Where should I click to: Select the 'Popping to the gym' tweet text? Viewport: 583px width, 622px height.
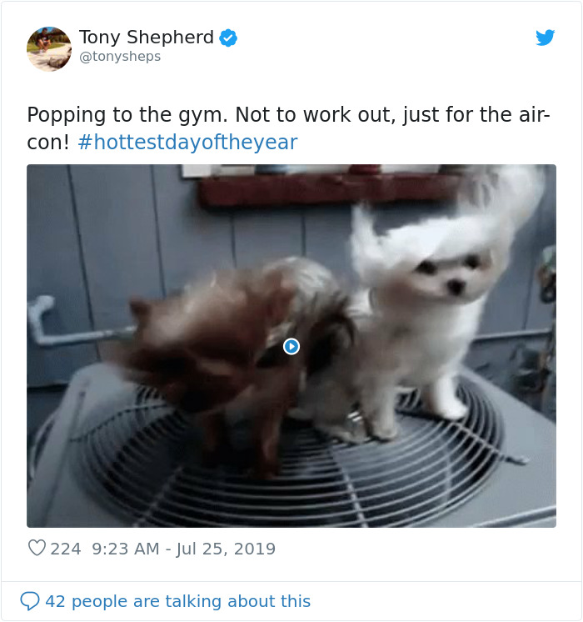pyautogui.click(x=288, y=128)
